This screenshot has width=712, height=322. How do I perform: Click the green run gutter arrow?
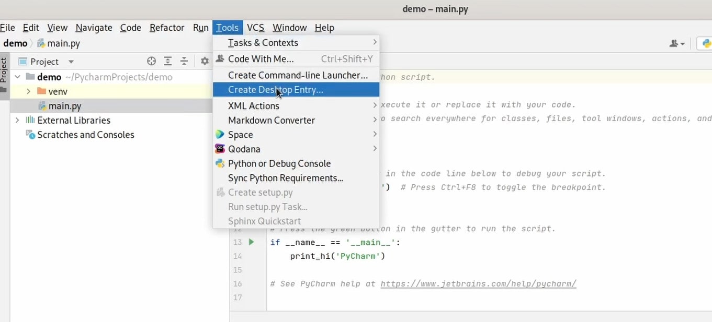pos(251,242)
